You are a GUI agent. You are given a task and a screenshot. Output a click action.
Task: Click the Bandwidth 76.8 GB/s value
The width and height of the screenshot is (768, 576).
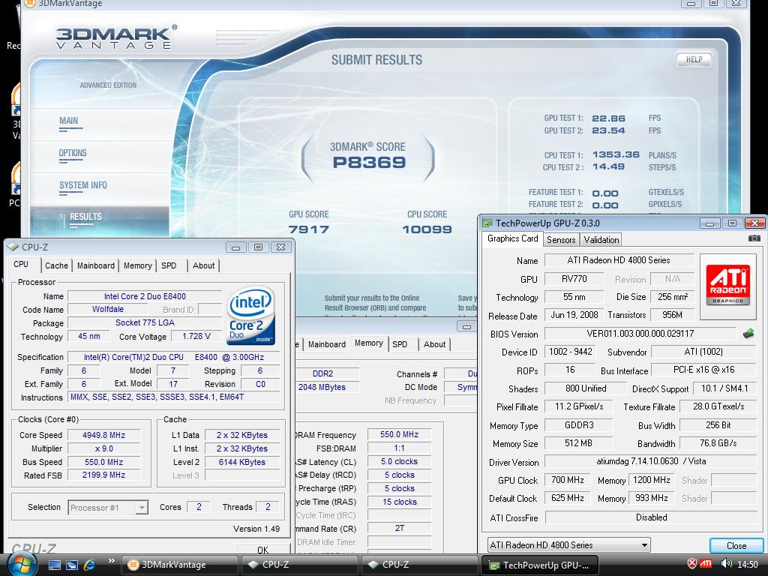tap(718, 443)
